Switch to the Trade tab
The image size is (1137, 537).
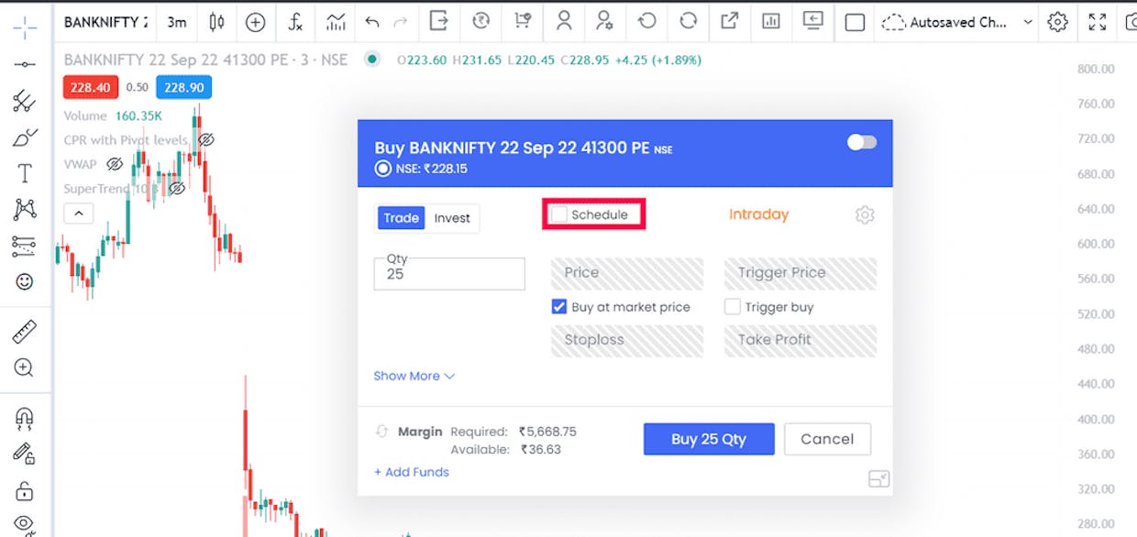[401, 218]
